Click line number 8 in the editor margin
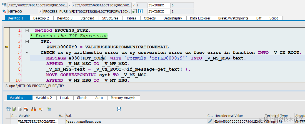305x124 pixels. click(19, 69)
